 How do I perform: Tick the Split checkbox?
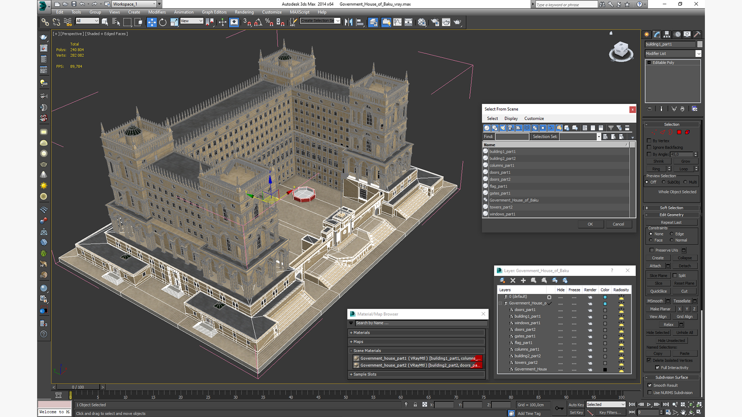[x=675, y=276]
